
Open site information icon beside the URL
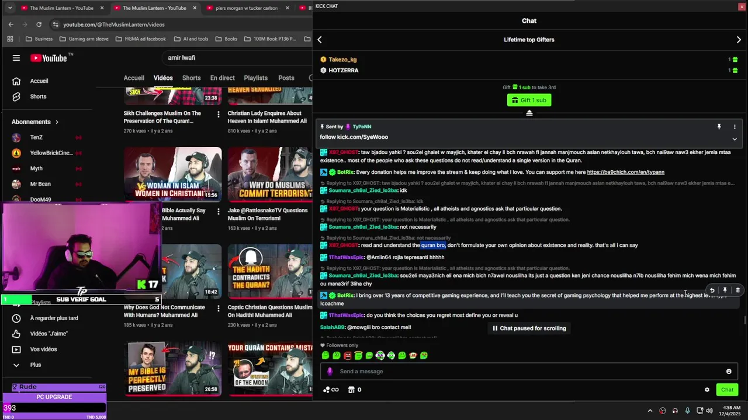(x=56, y=24)
